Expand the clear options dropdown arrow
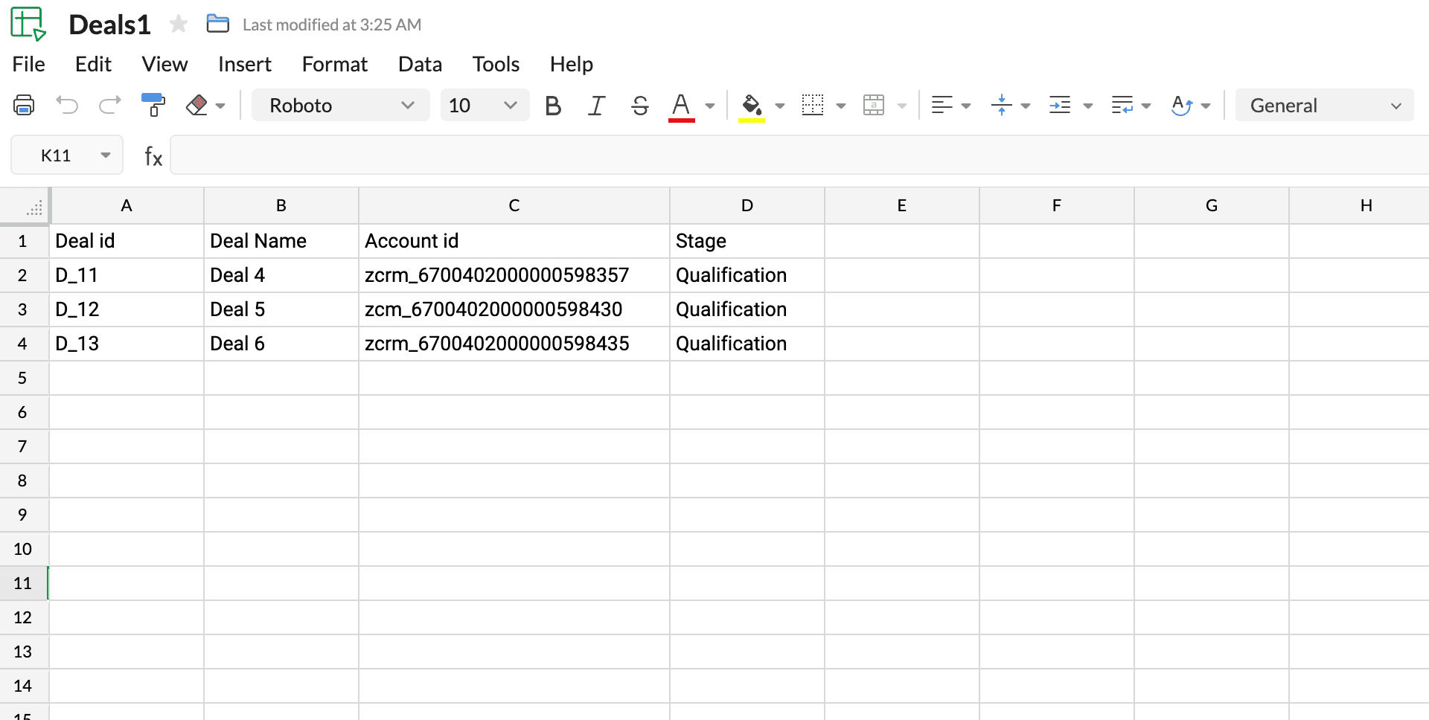Image resolution: width=1429 pixels, height=720 pixels. [x=220, y=106]
